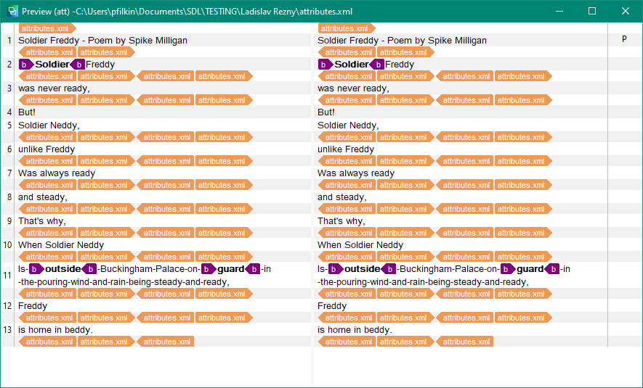Click last source attributes.xml tag below 'is home in beddy.'

point(165,342)
